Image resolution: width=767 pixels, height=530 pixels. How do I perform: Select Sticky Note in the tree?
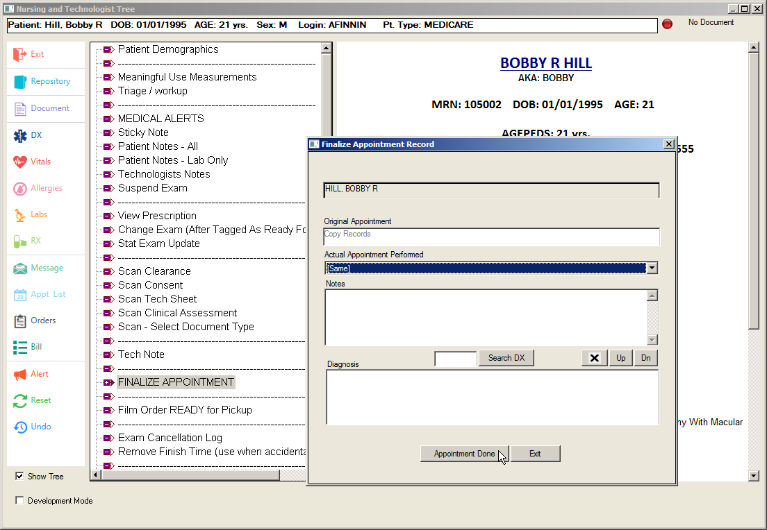(143, 132)
